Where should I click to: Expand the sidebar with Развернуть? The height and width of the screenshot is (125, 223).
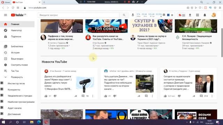click(x=17, y=77)
